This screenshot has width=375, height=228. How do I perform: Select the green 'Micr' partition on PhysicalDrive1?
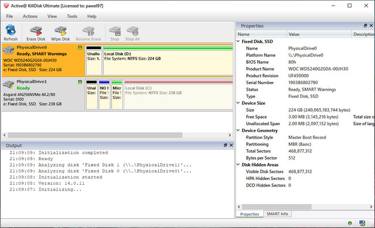117,95
